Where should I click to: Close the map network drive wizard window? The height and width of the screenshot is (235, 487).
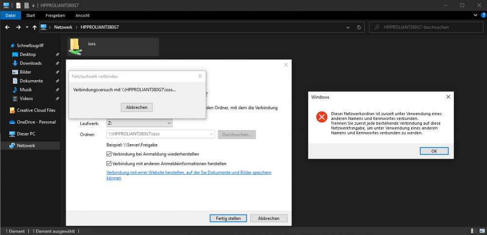pos(286,65)
